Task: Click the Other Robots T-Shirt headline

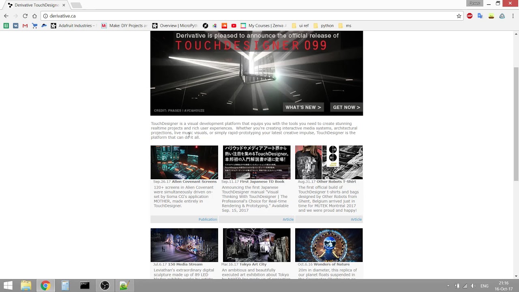Action: point(336,182)
